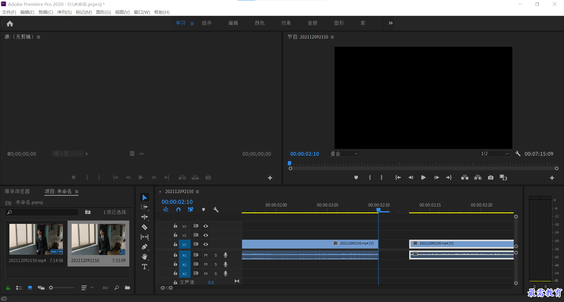Switch to 效果 workspace tab
The height and width of the screenshot is (302, 564).
(x=286, y=23)
